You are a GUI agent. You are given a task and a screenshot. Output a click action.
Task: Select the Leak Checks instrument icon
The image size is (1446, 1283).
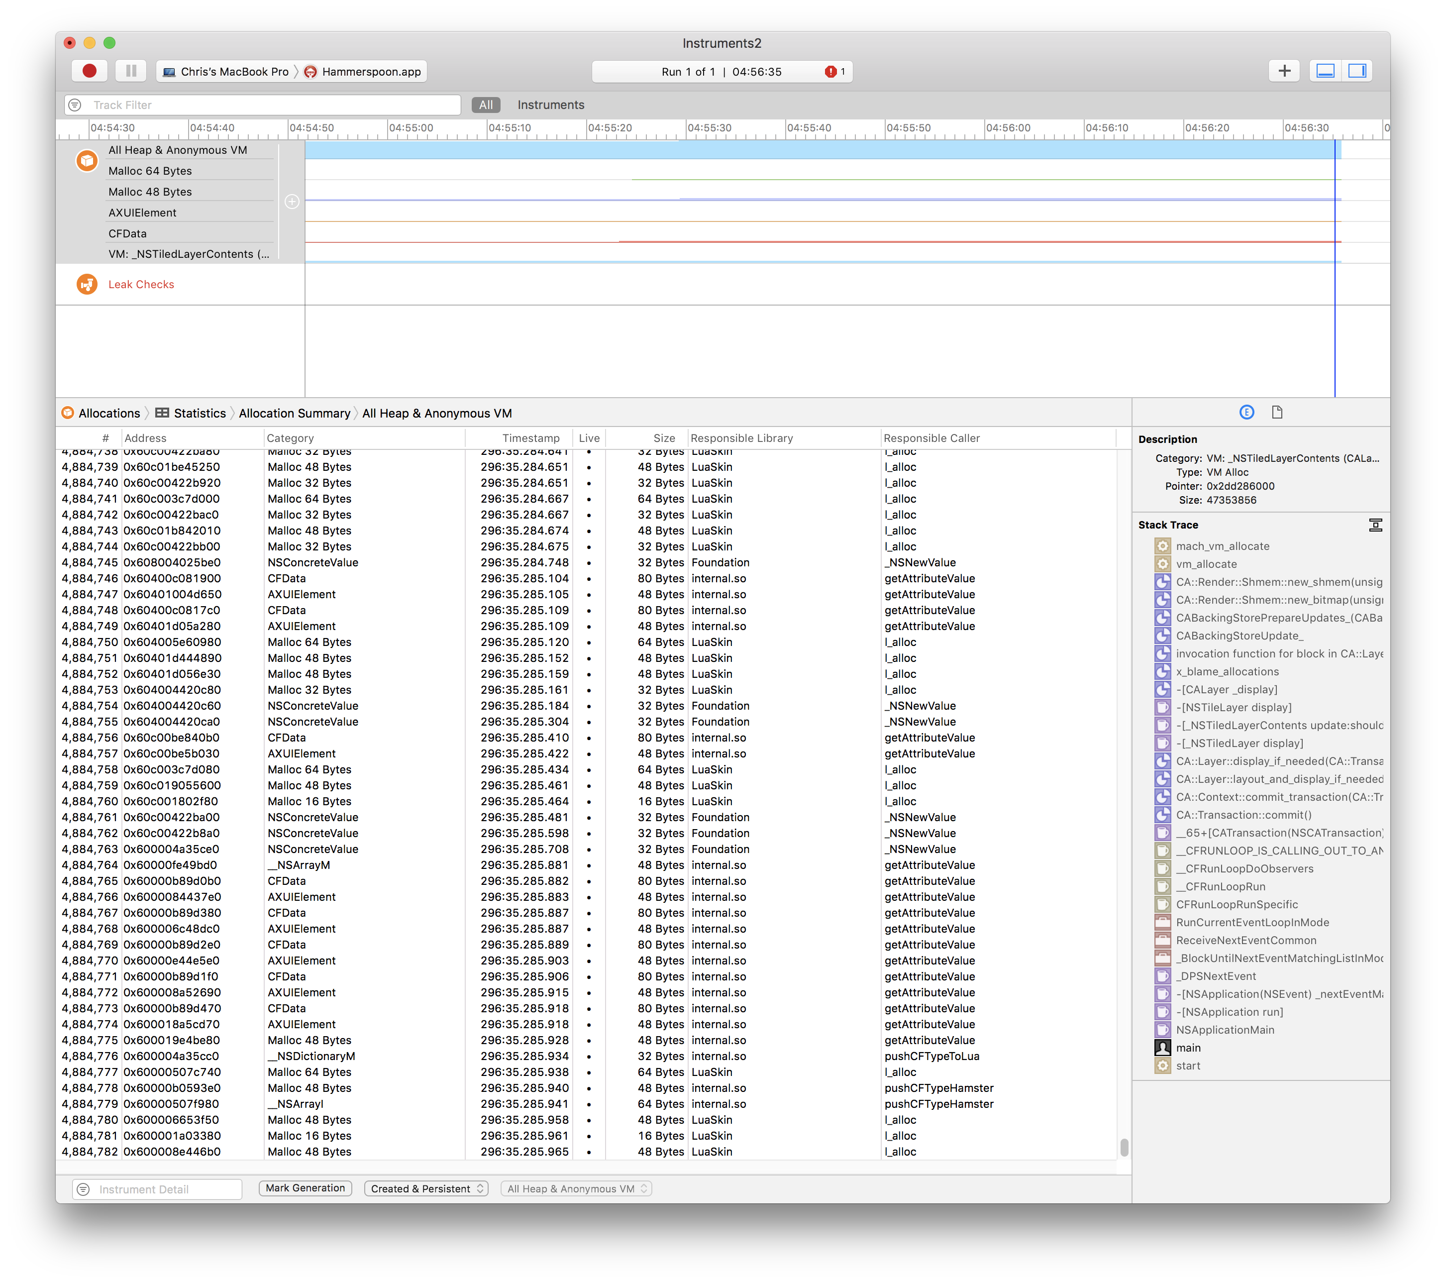(86, 285)
